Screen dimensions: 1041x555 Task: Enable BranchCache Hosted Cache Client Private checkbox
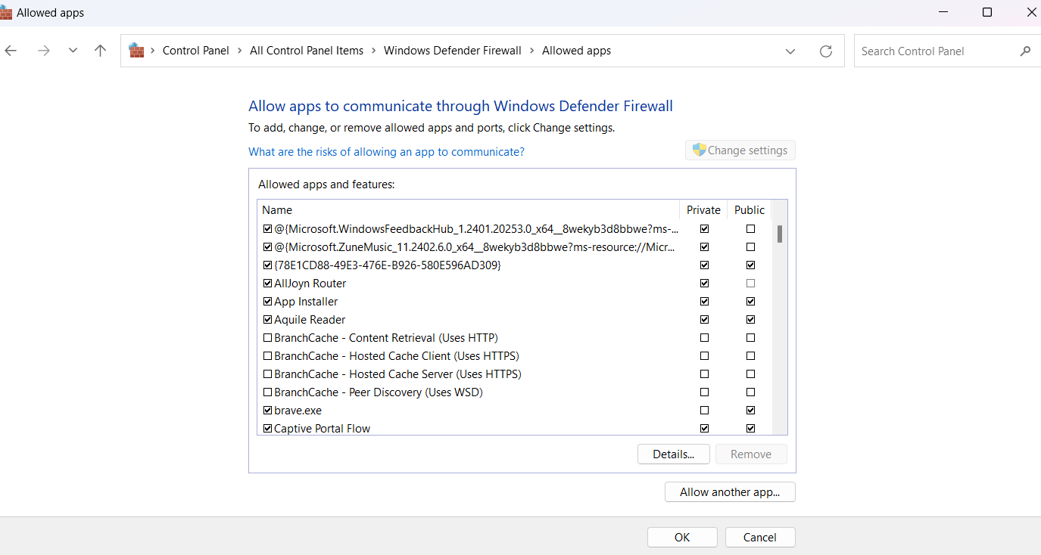click(x=705, y=356)
